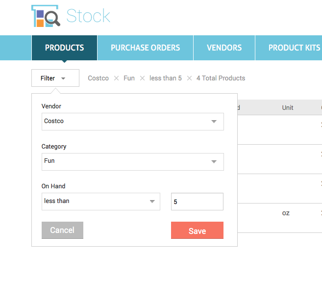The width and height of the screenshot is (322, 281).
Task: Select the Product Kits tab
Action: [294, 48]
